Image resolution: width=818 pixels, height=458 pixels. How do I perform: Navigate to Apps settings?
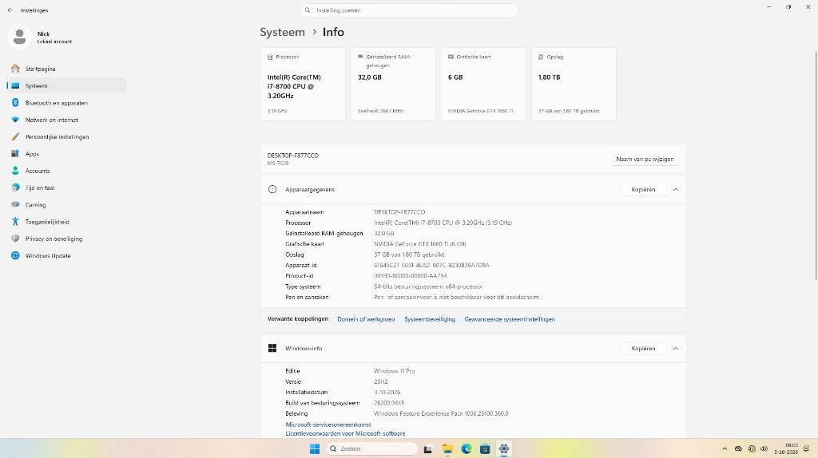click(x=66, y=154)
